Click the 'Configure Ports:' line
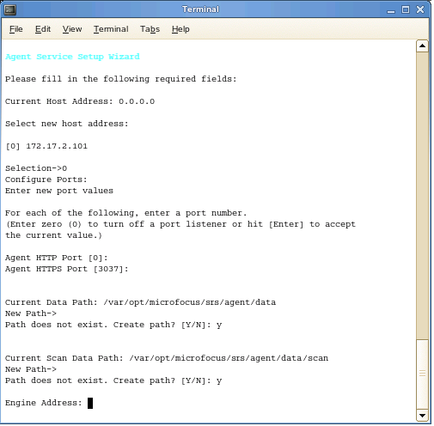The image size is (434, 426). tap(46, 180)
